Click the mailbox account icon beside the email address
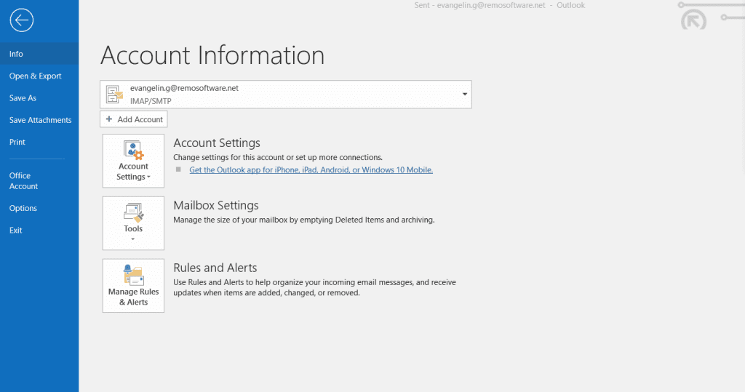Image resolution: width=745 pixels, height=392 pixels. tap(114, 94)
